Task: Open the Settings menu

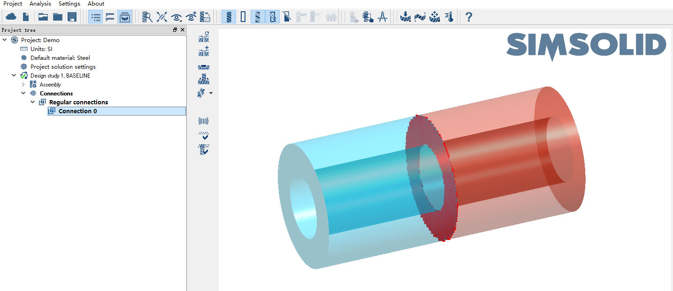Action: [x=69, y=4]
